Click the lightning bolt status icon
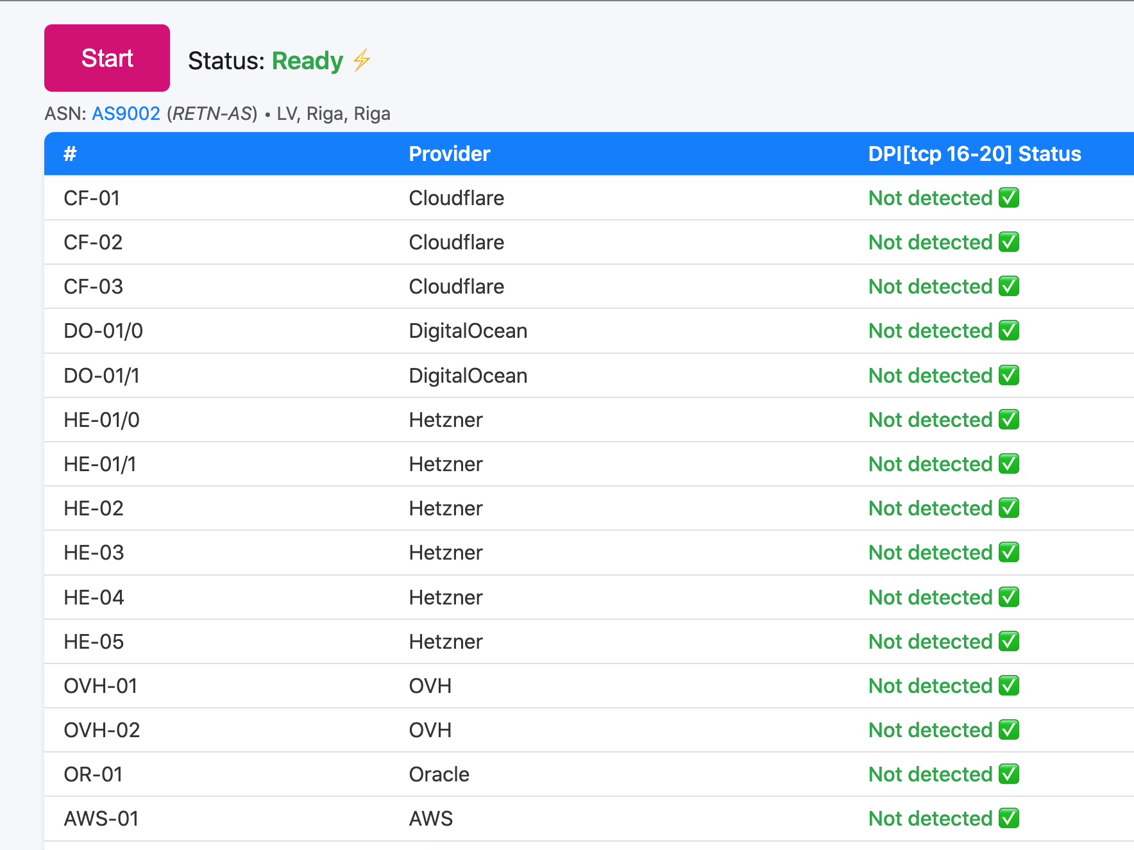 [x=362, y=60]
